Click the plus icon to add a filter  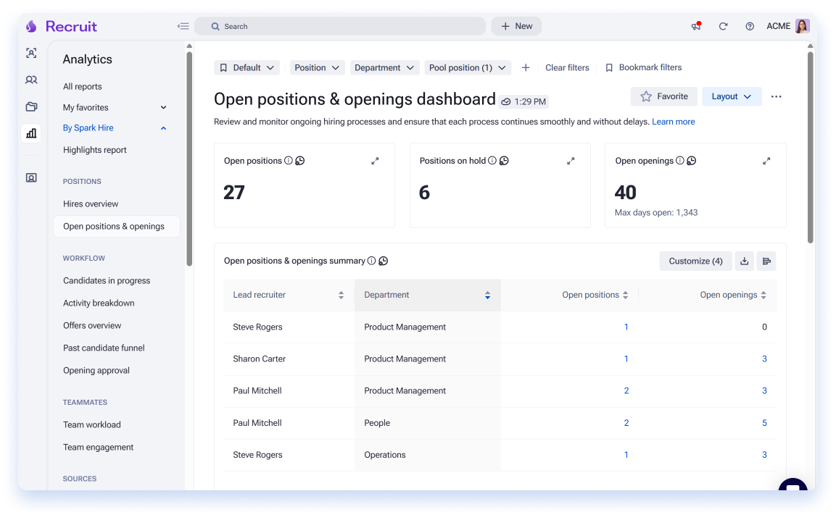526,67
